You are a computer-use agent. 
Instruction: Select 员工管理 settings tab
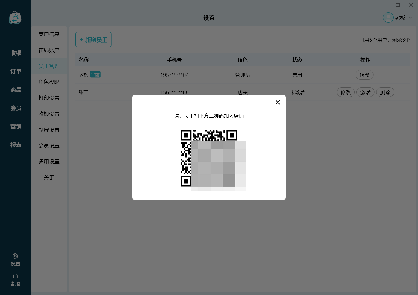click(49, 66)
